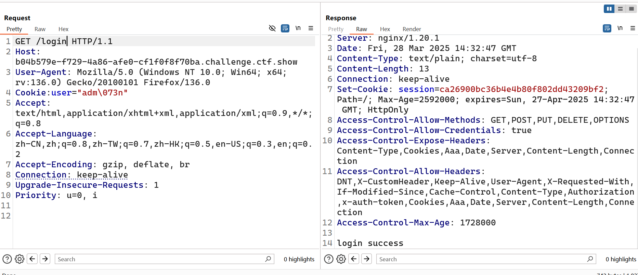
Task: Switch Request view to Pretty tab
Action: (x=14, y=29)
